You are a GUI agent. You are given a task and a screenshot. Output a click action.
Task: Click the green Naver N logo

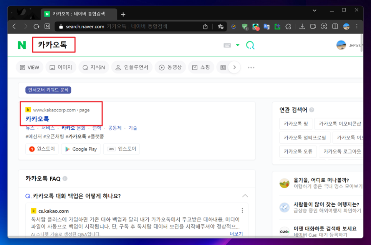click(22, 45)
